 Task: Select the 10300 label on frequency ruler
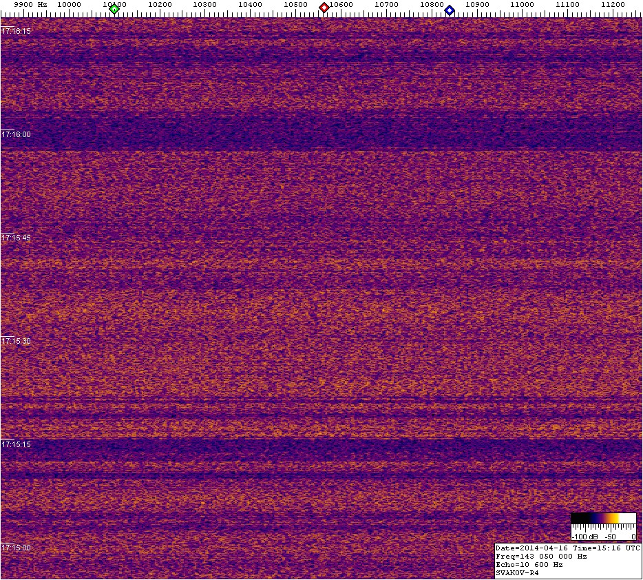pos(205,4)
